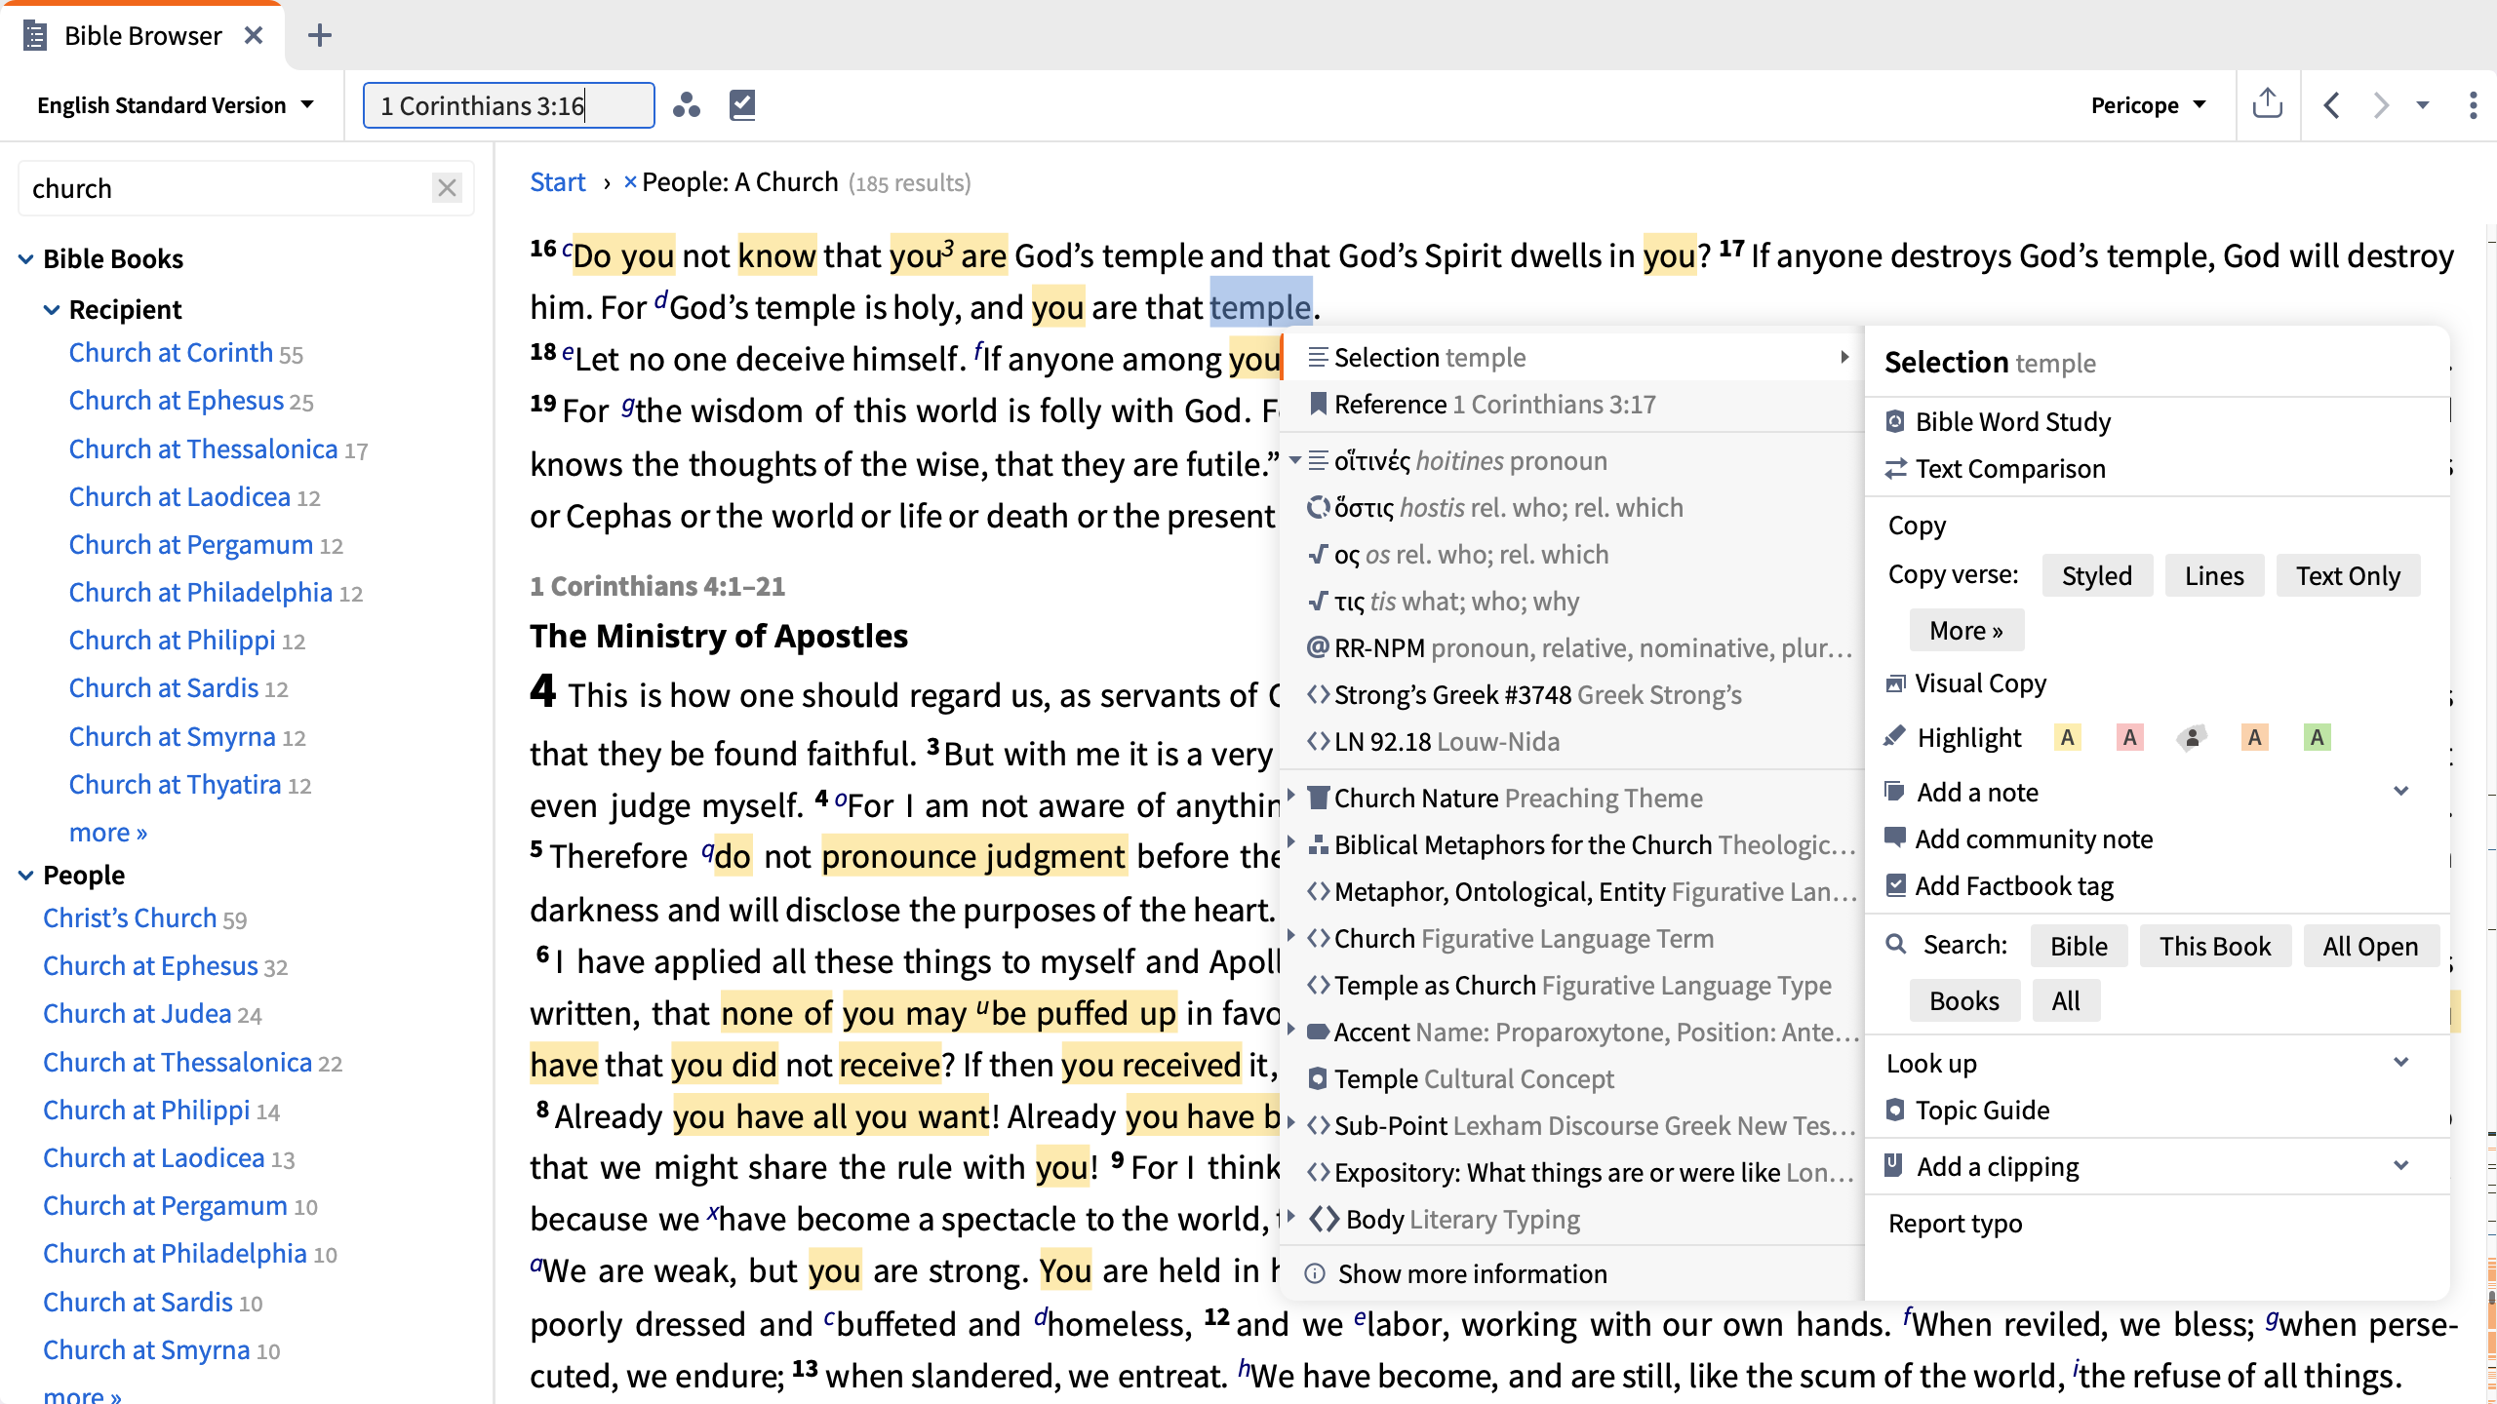The height and width of the screenshot is (1404, 2497).
Task: Search selection in Bible
Action: tap(2079, 947)
